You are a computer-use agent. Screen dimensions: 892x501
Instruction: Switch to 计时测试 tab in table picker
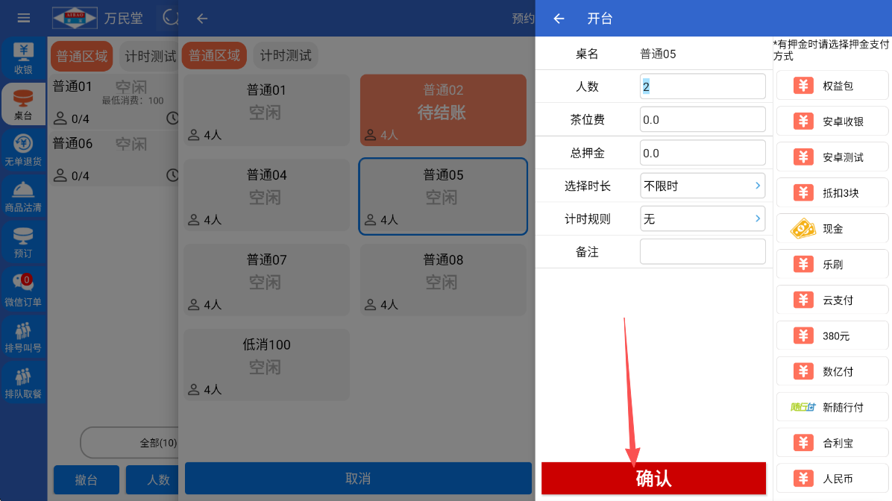286,56
